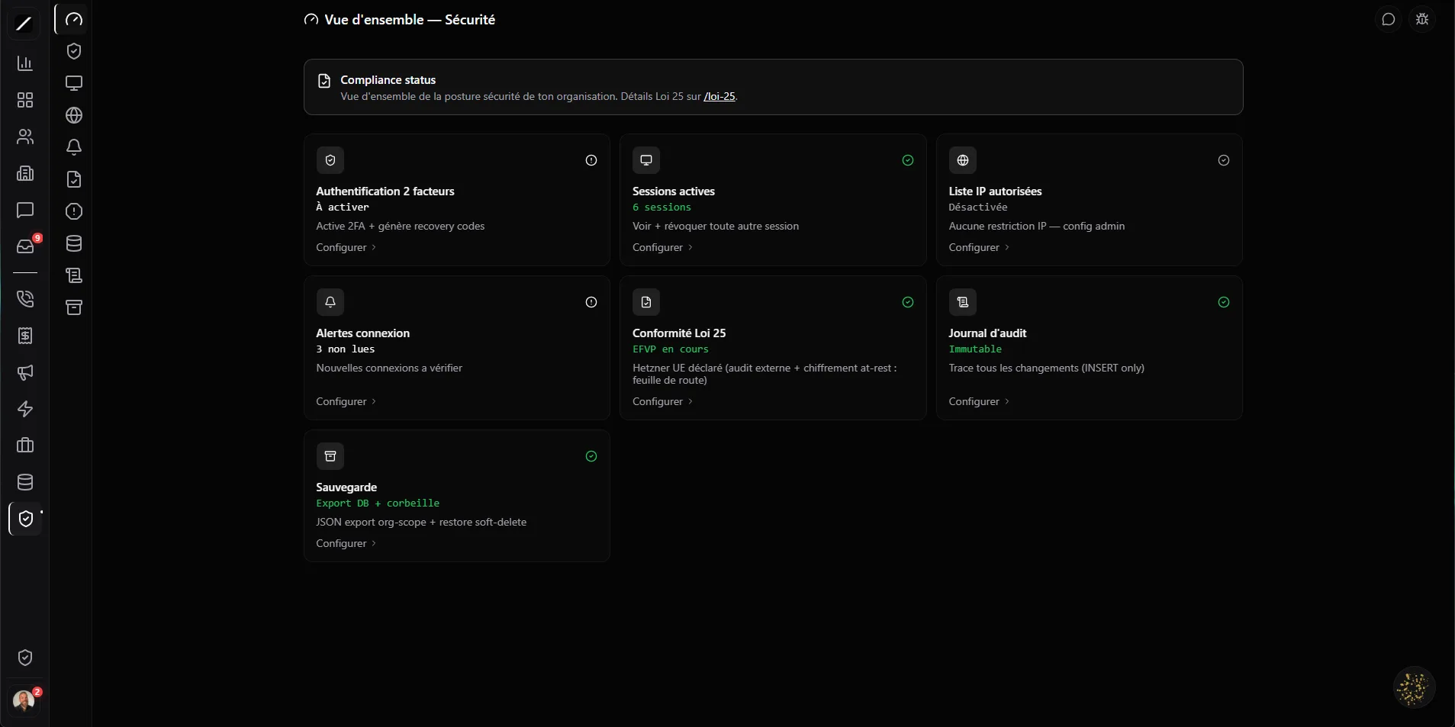Screen dimensions: 1455x727
Task: Open user avatar with 2 notifications
Action: [x=24, y=700]
